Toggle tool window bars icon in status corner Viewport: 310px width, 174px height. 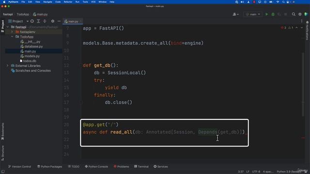pos(3,172)
